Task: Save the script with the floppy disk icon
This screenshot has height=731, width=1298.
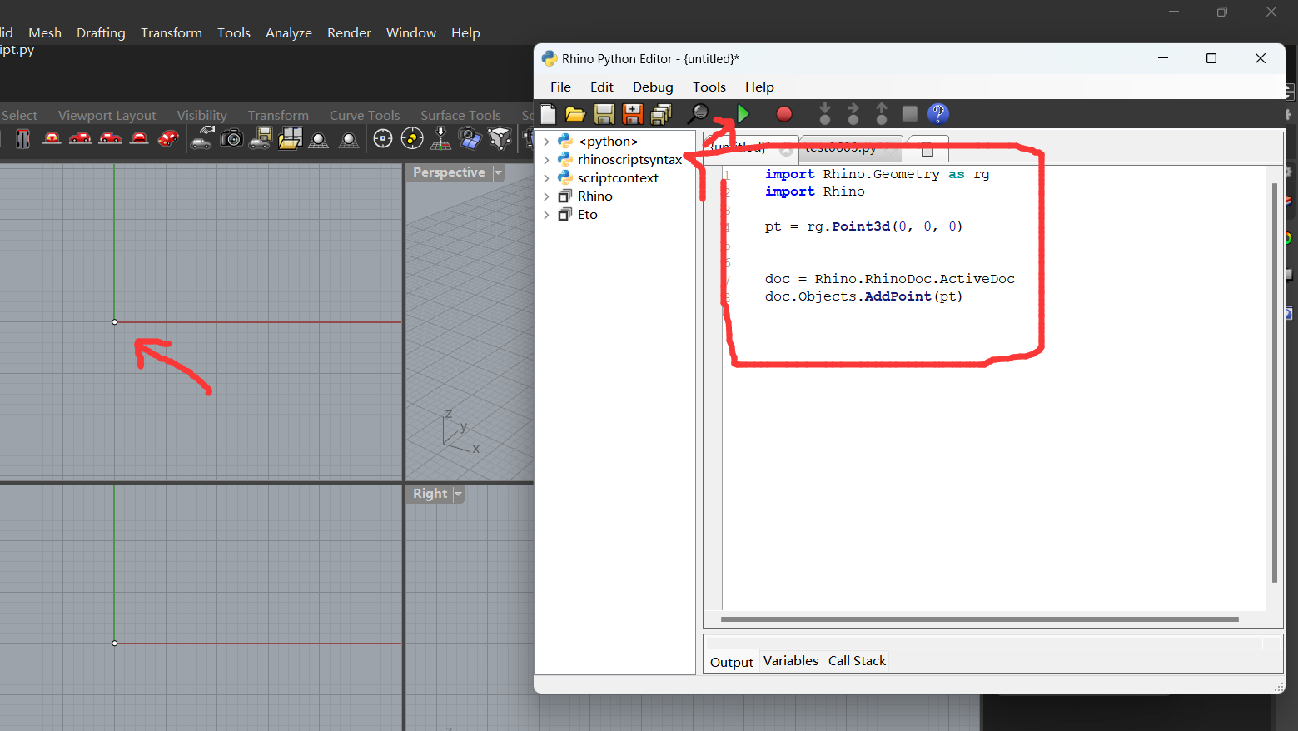Action: point(604,114)
